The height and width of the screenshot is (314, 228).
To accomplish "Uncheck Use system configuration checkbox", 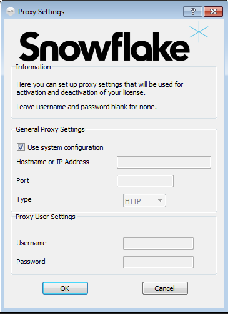I will [x=21, y=147].
